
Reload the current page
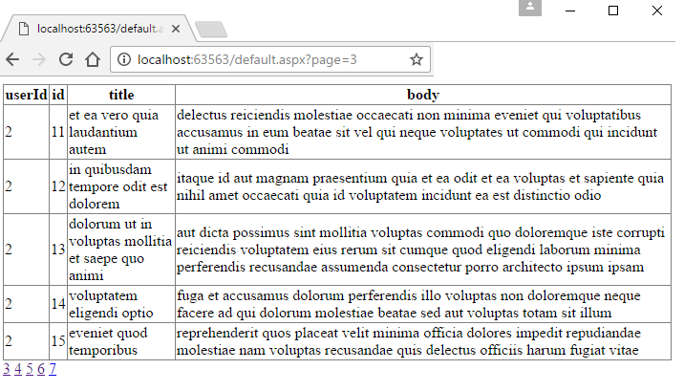tap(66, 59)
